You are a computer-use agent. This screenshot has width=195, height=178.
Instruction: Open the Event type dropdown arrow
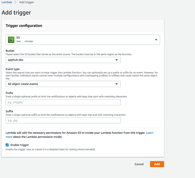[x=116, y=84]
